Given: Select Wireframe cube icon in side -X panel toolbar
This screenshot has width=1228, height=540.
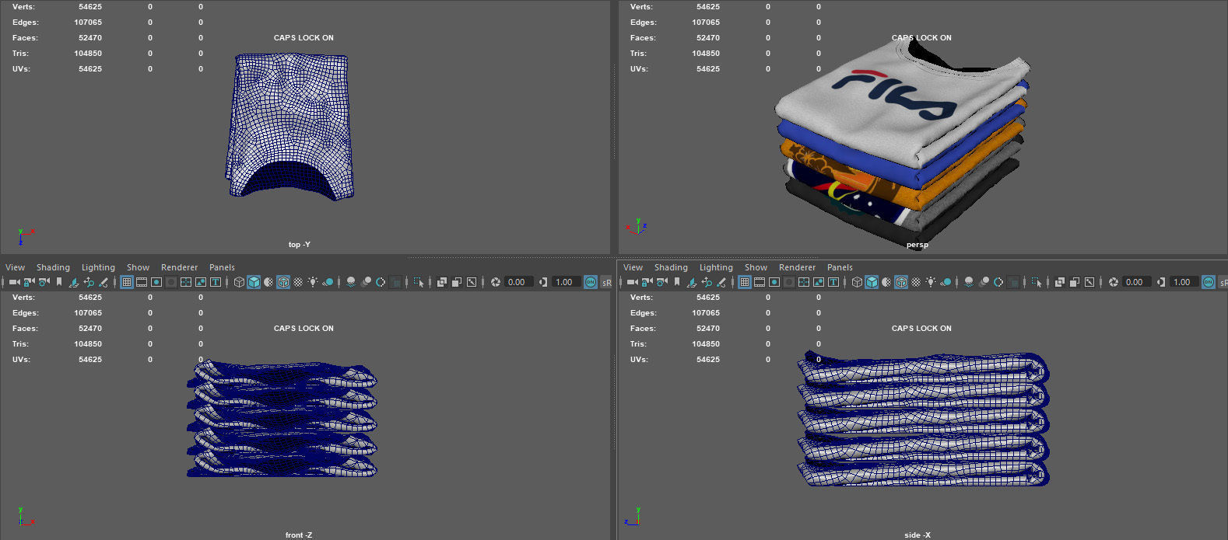Looking at the screenshot, I should tap(857, 282).
